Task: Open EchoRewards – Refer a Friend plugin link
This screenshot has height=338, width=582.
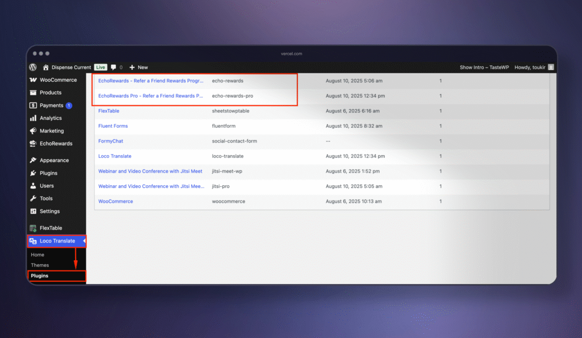Action: [151, 81]
